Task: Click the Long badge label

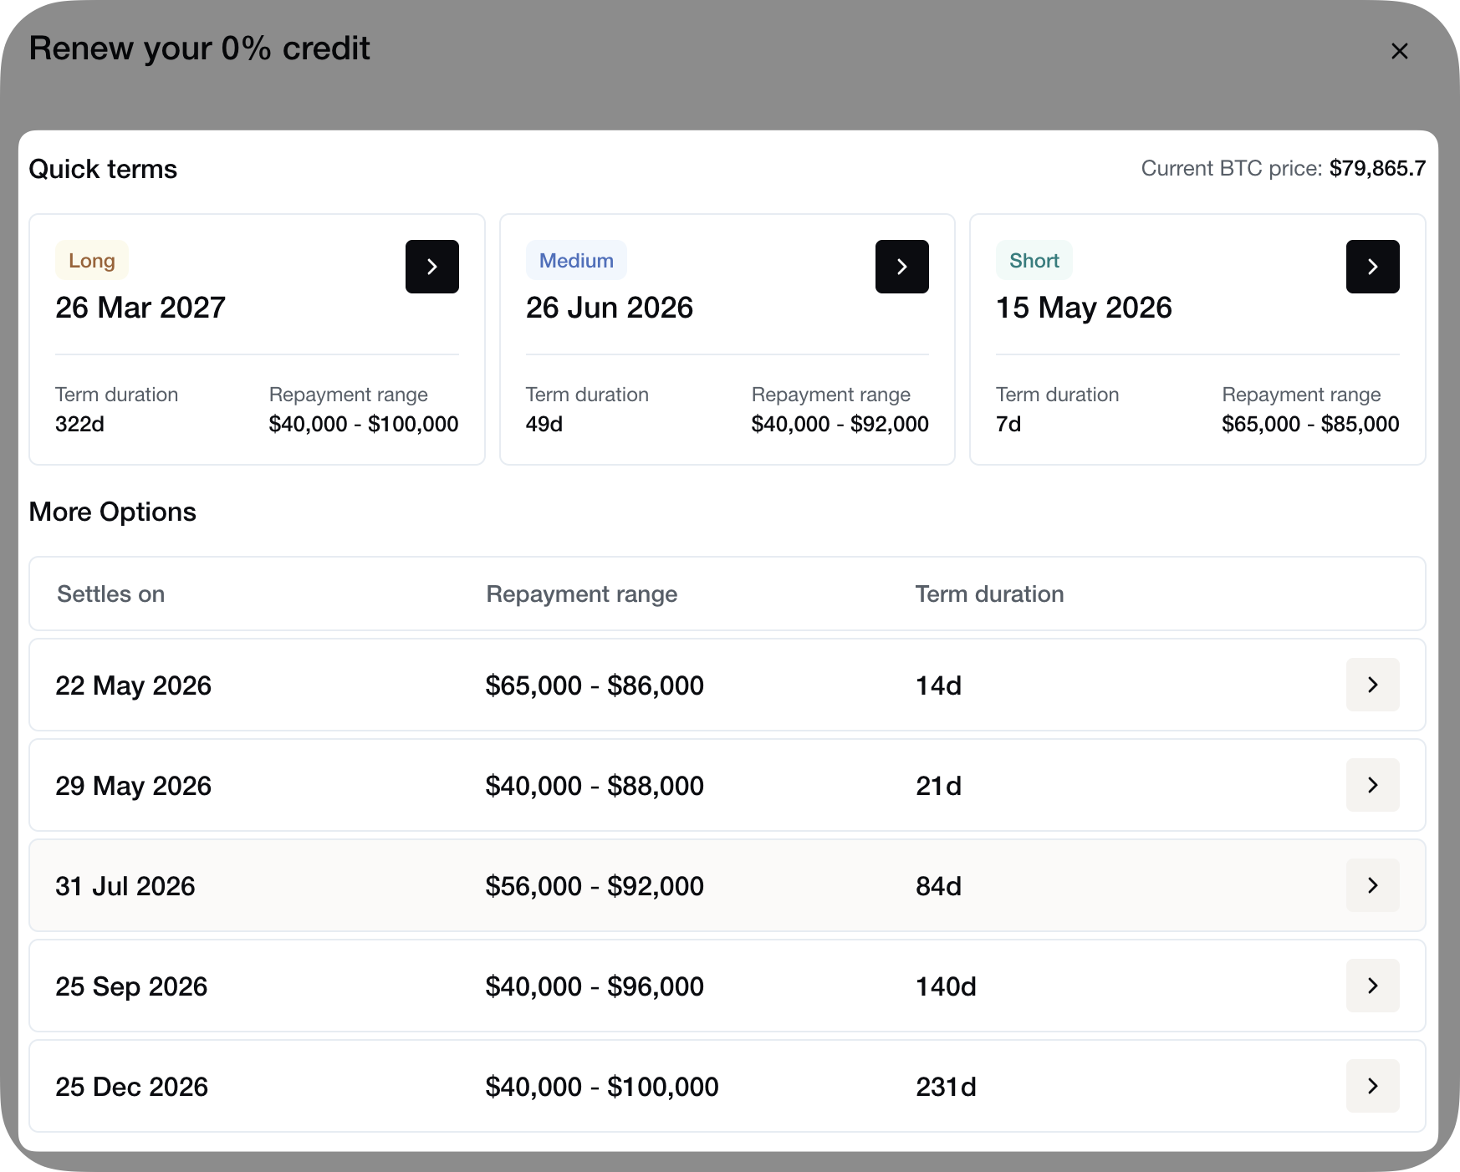Action: [92, 261]
